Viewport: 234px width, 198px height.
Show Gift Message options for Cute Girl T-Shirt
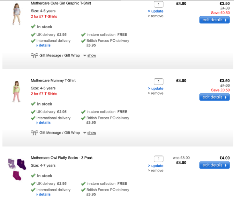click(x=91, y=56)
